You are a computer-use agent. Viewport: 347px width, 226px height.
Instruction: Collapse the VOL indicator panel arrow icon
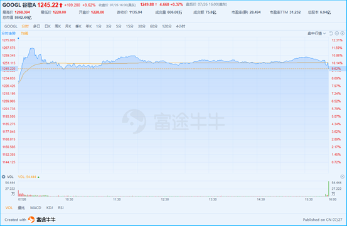[3, 177]
